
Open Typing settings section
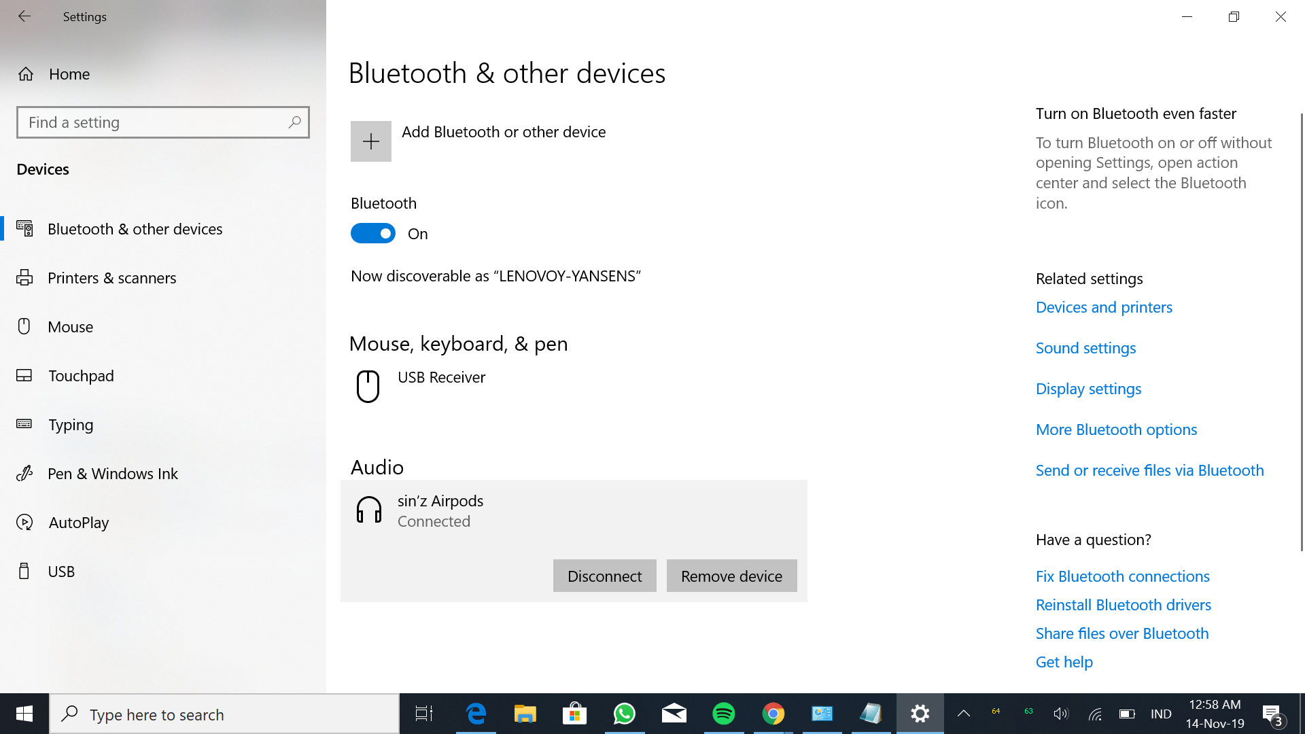163,425
